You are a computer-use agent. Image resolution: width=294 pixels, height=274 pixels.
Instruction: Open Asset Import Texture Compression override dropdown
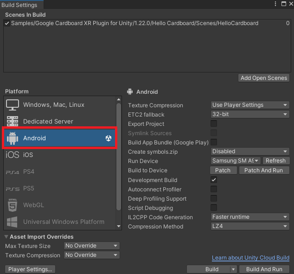tap(91, 255)
